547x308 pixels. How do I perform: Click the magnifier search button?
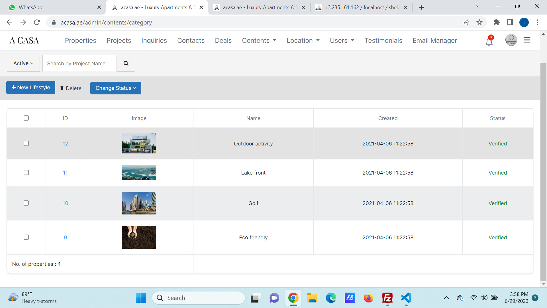(126, 63)
